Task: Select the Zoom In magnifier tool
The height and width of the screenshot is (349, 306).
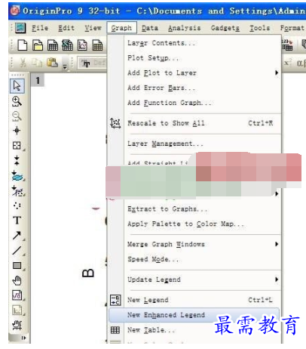Action: pos(17,101)
